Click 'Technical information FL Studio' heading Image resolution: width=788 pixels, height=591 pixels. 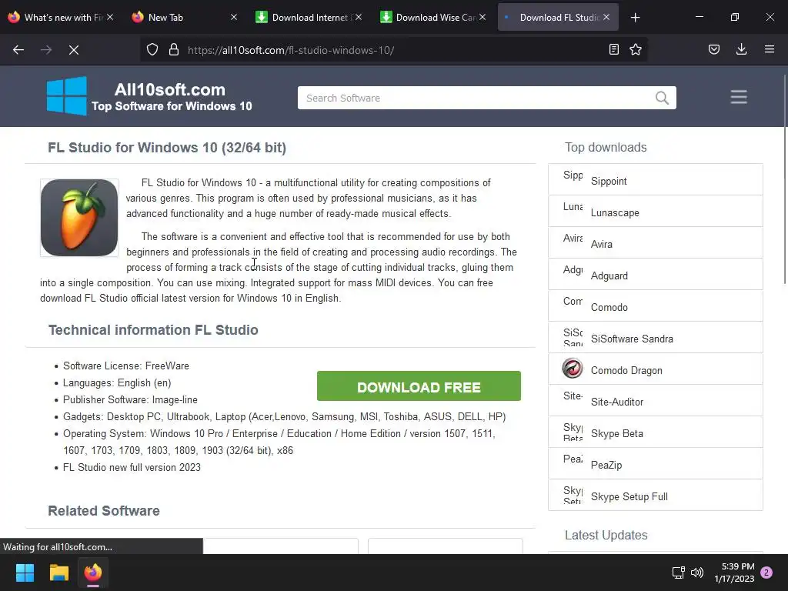pos(153,330)
